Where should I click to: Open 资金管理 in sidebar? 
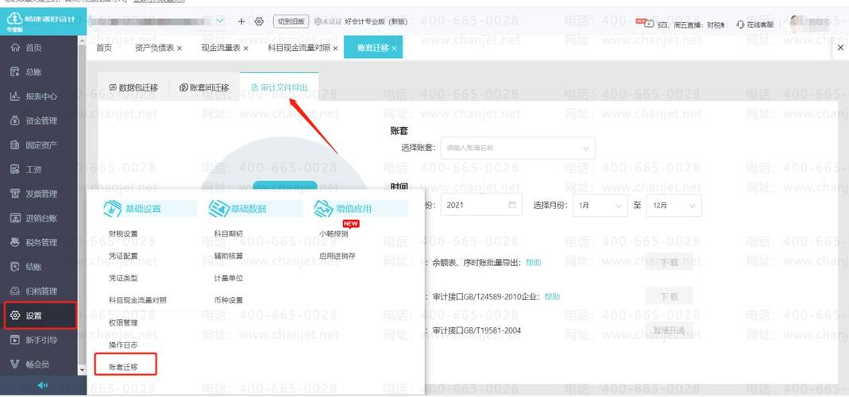41,121
